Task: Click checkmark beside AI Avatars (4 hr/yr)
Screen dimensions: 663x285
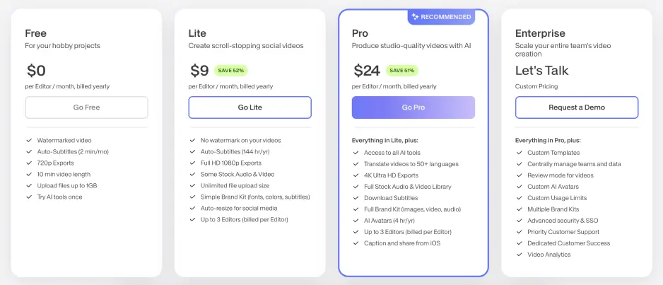Action: [x=356, y=221]
